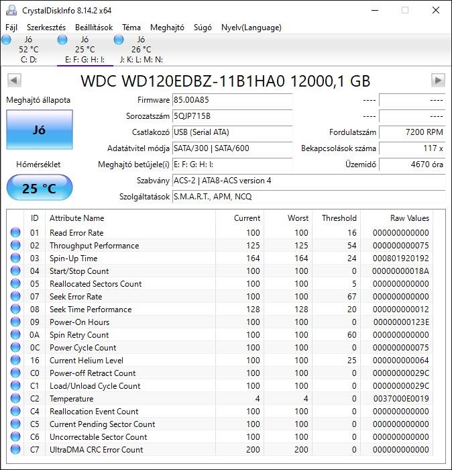Select raw value 0037000E0019
The width and height of the screenshot is (452, 470).
[x=401, y=398]
